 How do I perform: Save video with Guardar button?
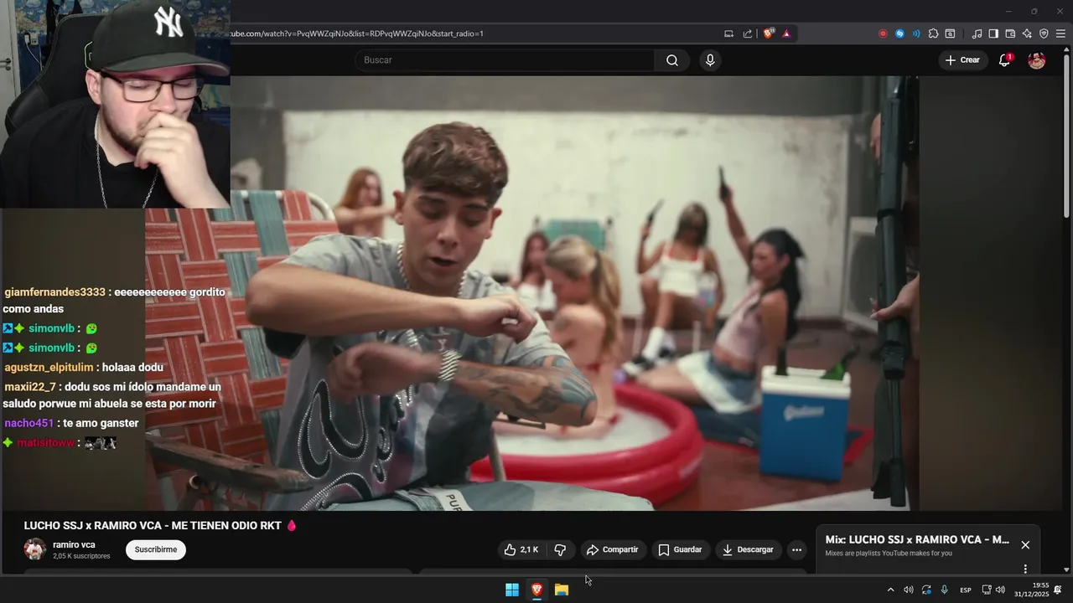[x=680, y=549]
